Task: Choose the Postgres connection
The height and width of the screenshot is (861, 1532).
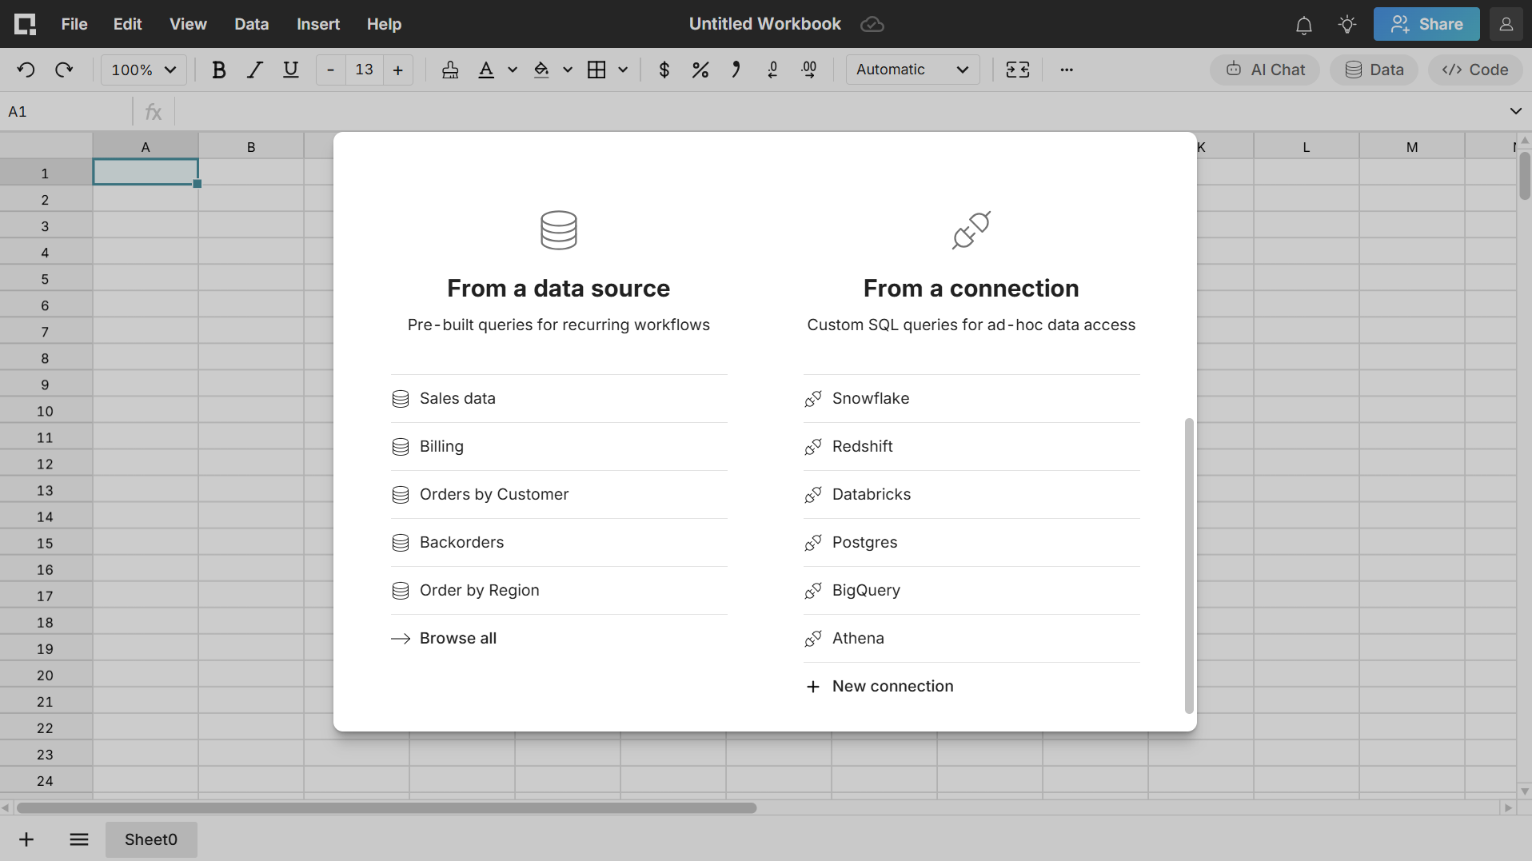Action: [971, 542]
